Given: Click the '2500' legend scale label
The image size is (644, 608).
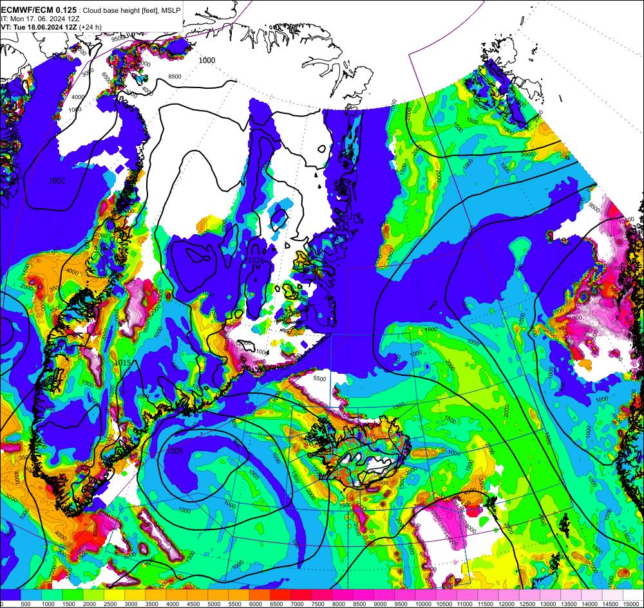Looking at the screenshot, I should coord(111,604).
